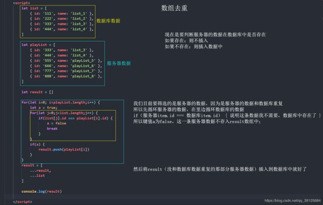Viewport: 323px width, 205px height.
Task: Click the outer for loop over playList.length
Action: pyautogui.click(x=61, y=102)
